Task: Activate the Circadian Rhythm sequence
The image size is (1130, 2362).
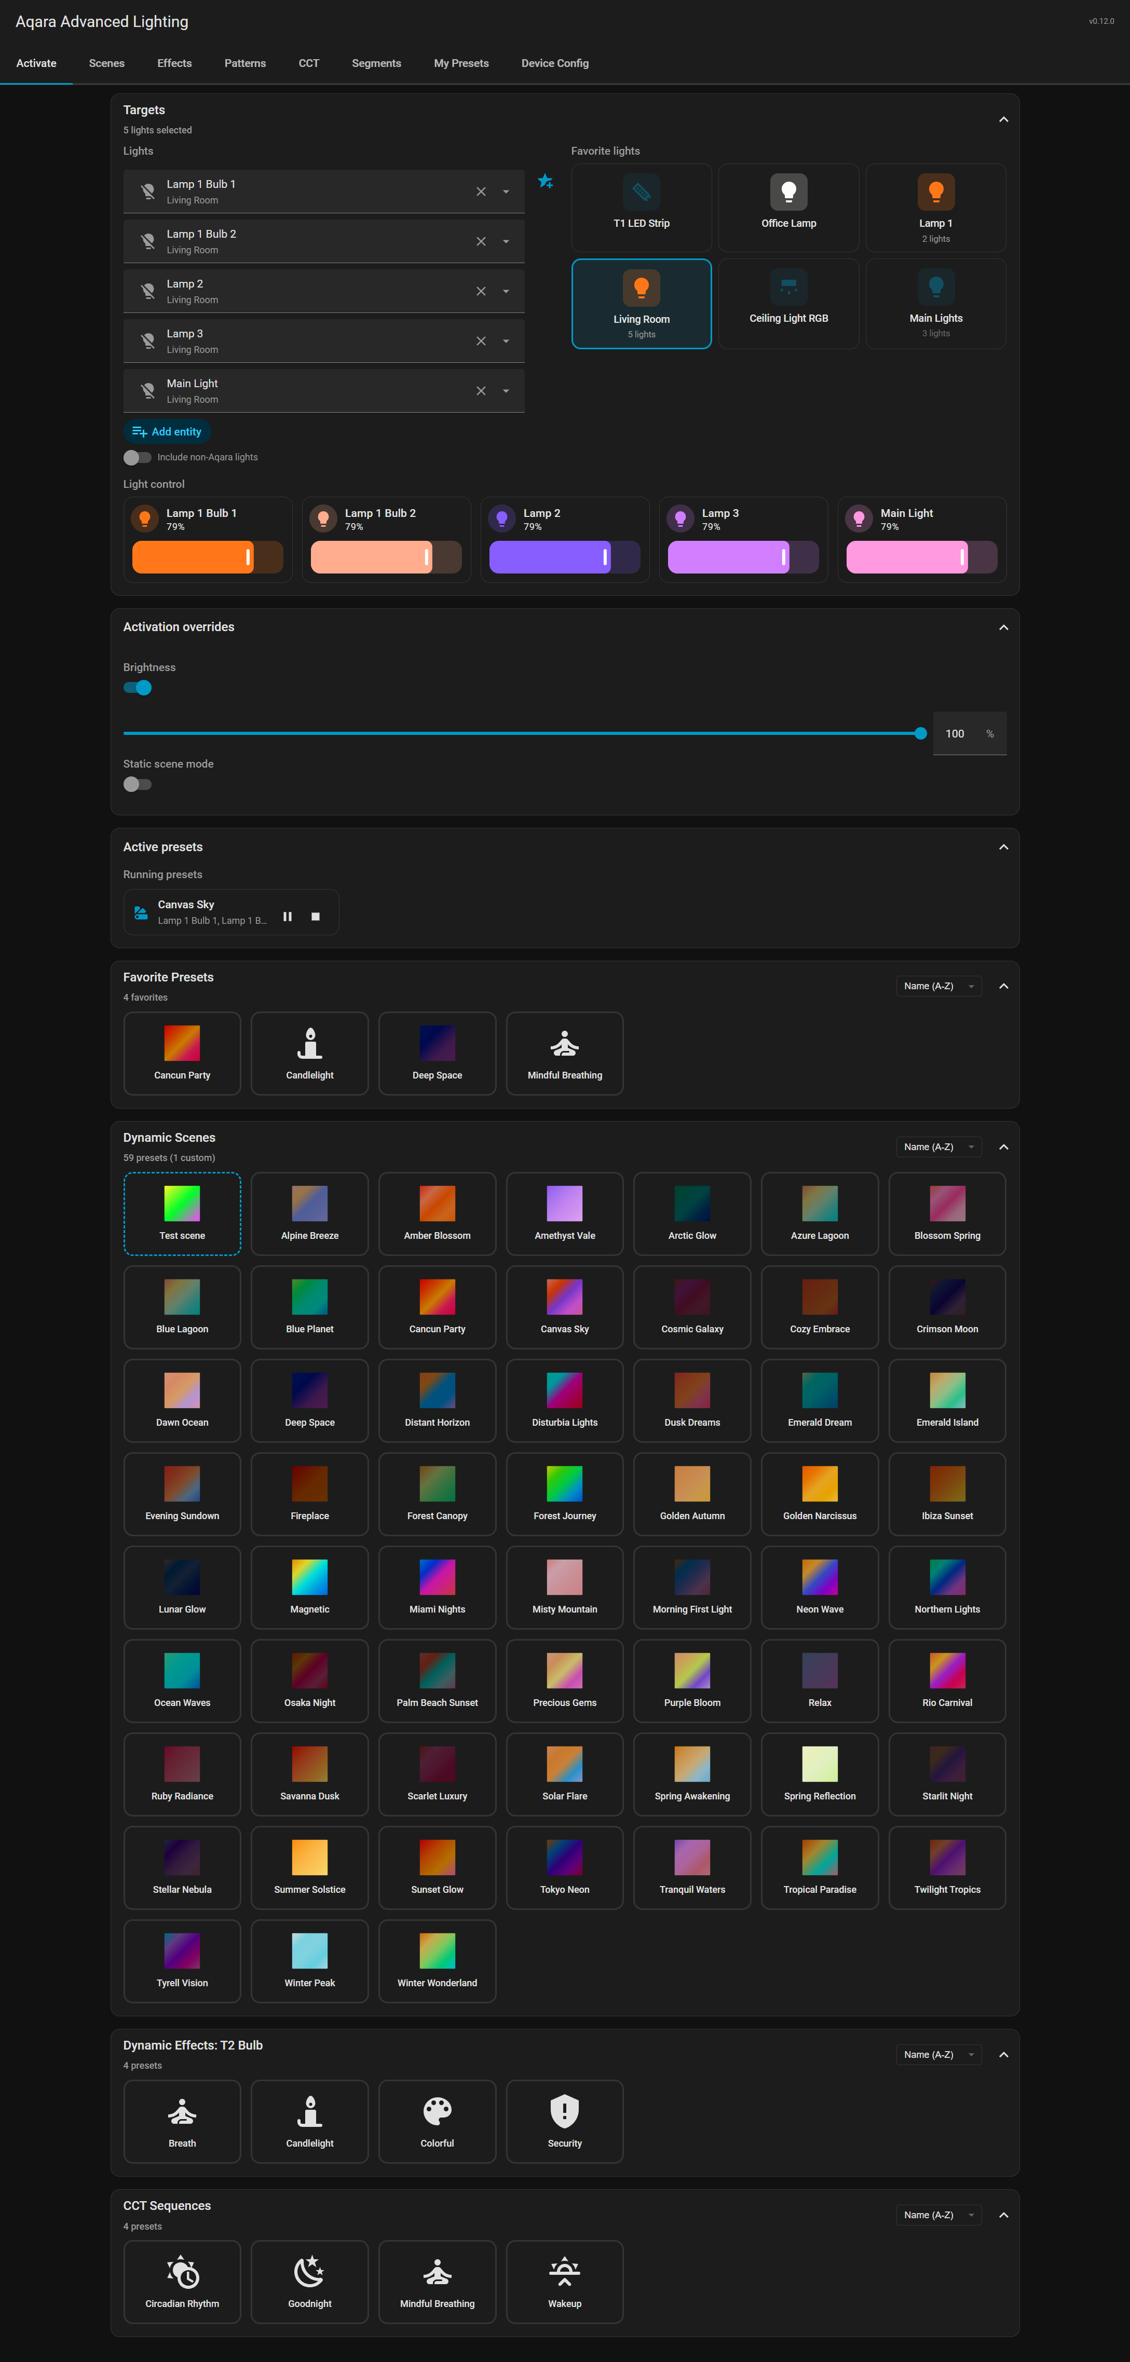Action: (x=182, y=2282)
